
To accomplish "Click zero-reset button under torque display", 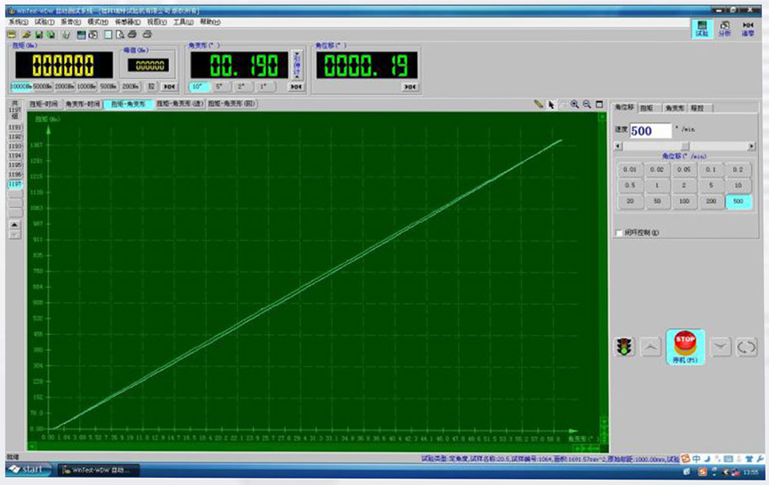I will [x=168, y=86].
